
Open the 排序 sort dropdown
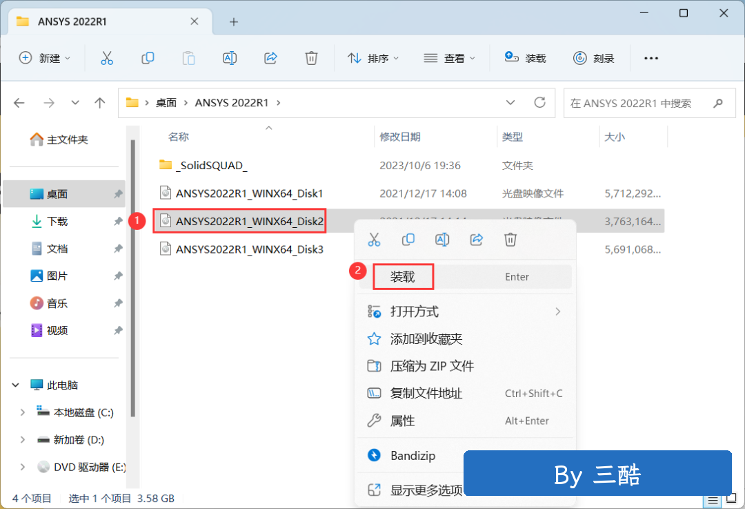click(x=373, y=58)
